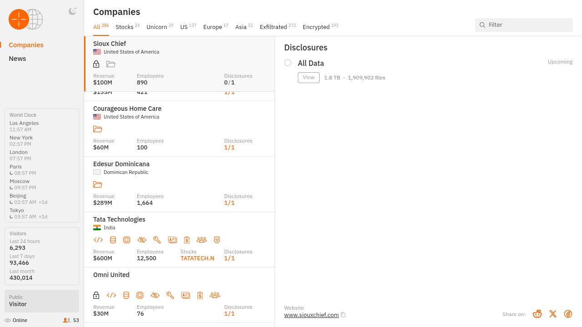This screenshot has height=327, width=582.
Task: Toggle dark mode moon icon
Action: (x=72, y=11)
